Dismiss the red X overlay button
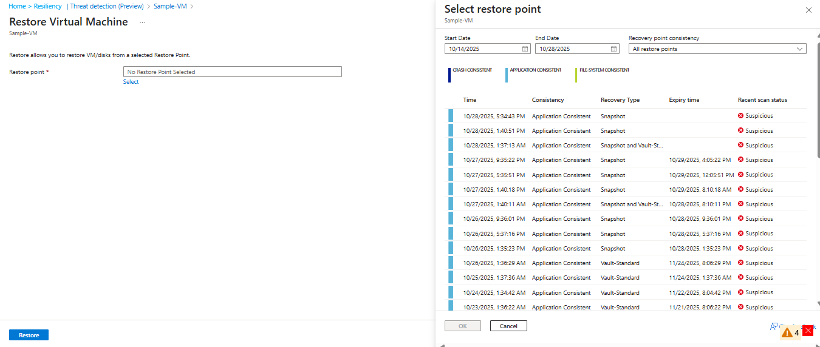This screenshot has height=347, width=820. pos(808,331)
